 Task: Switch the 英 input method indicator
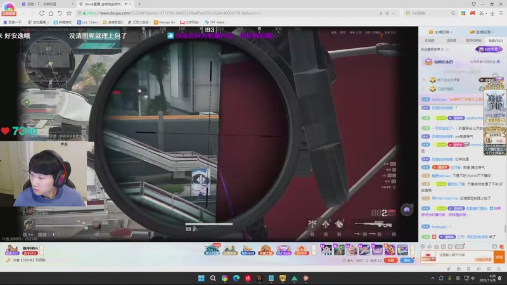tap(458, 278)
